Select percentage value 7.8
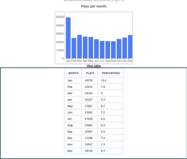187x159 pixels. [x=103, y=87]
